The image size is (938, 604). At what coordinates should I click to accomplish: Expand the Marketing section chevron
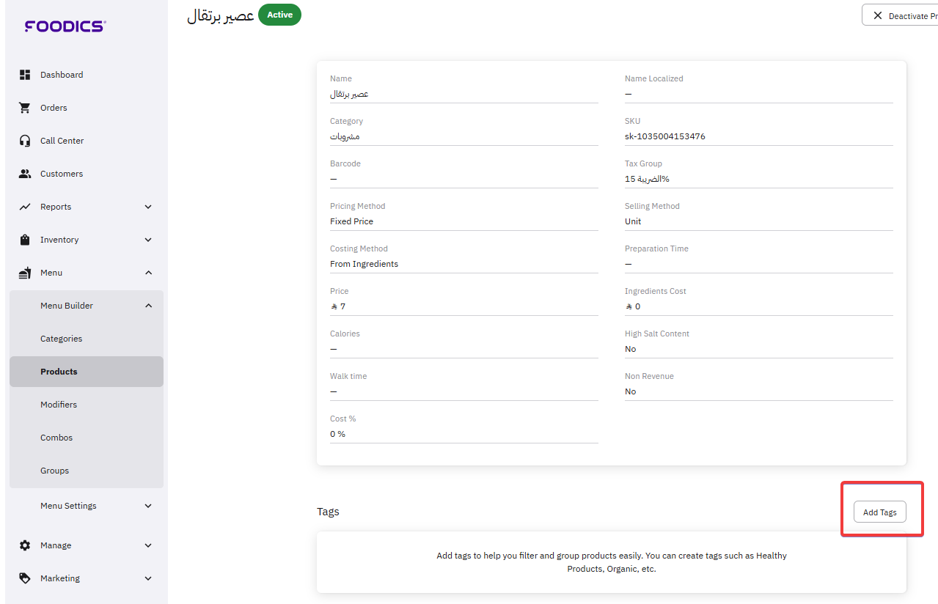click(x=148, y=578)
